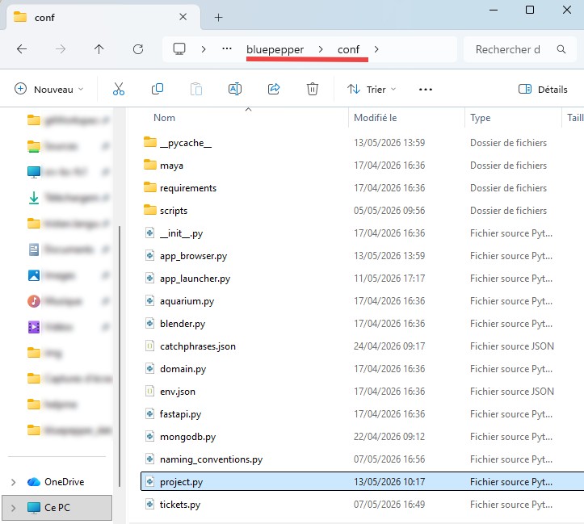The width and height of the screenshot is (584, 524).
Task: Click the __pycache__ folder icon
Action: pyautogui.click(x=150, y=142)
